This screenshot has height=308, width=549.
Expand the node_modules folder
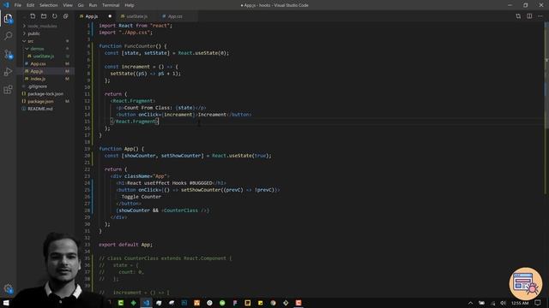click(42, 26)
